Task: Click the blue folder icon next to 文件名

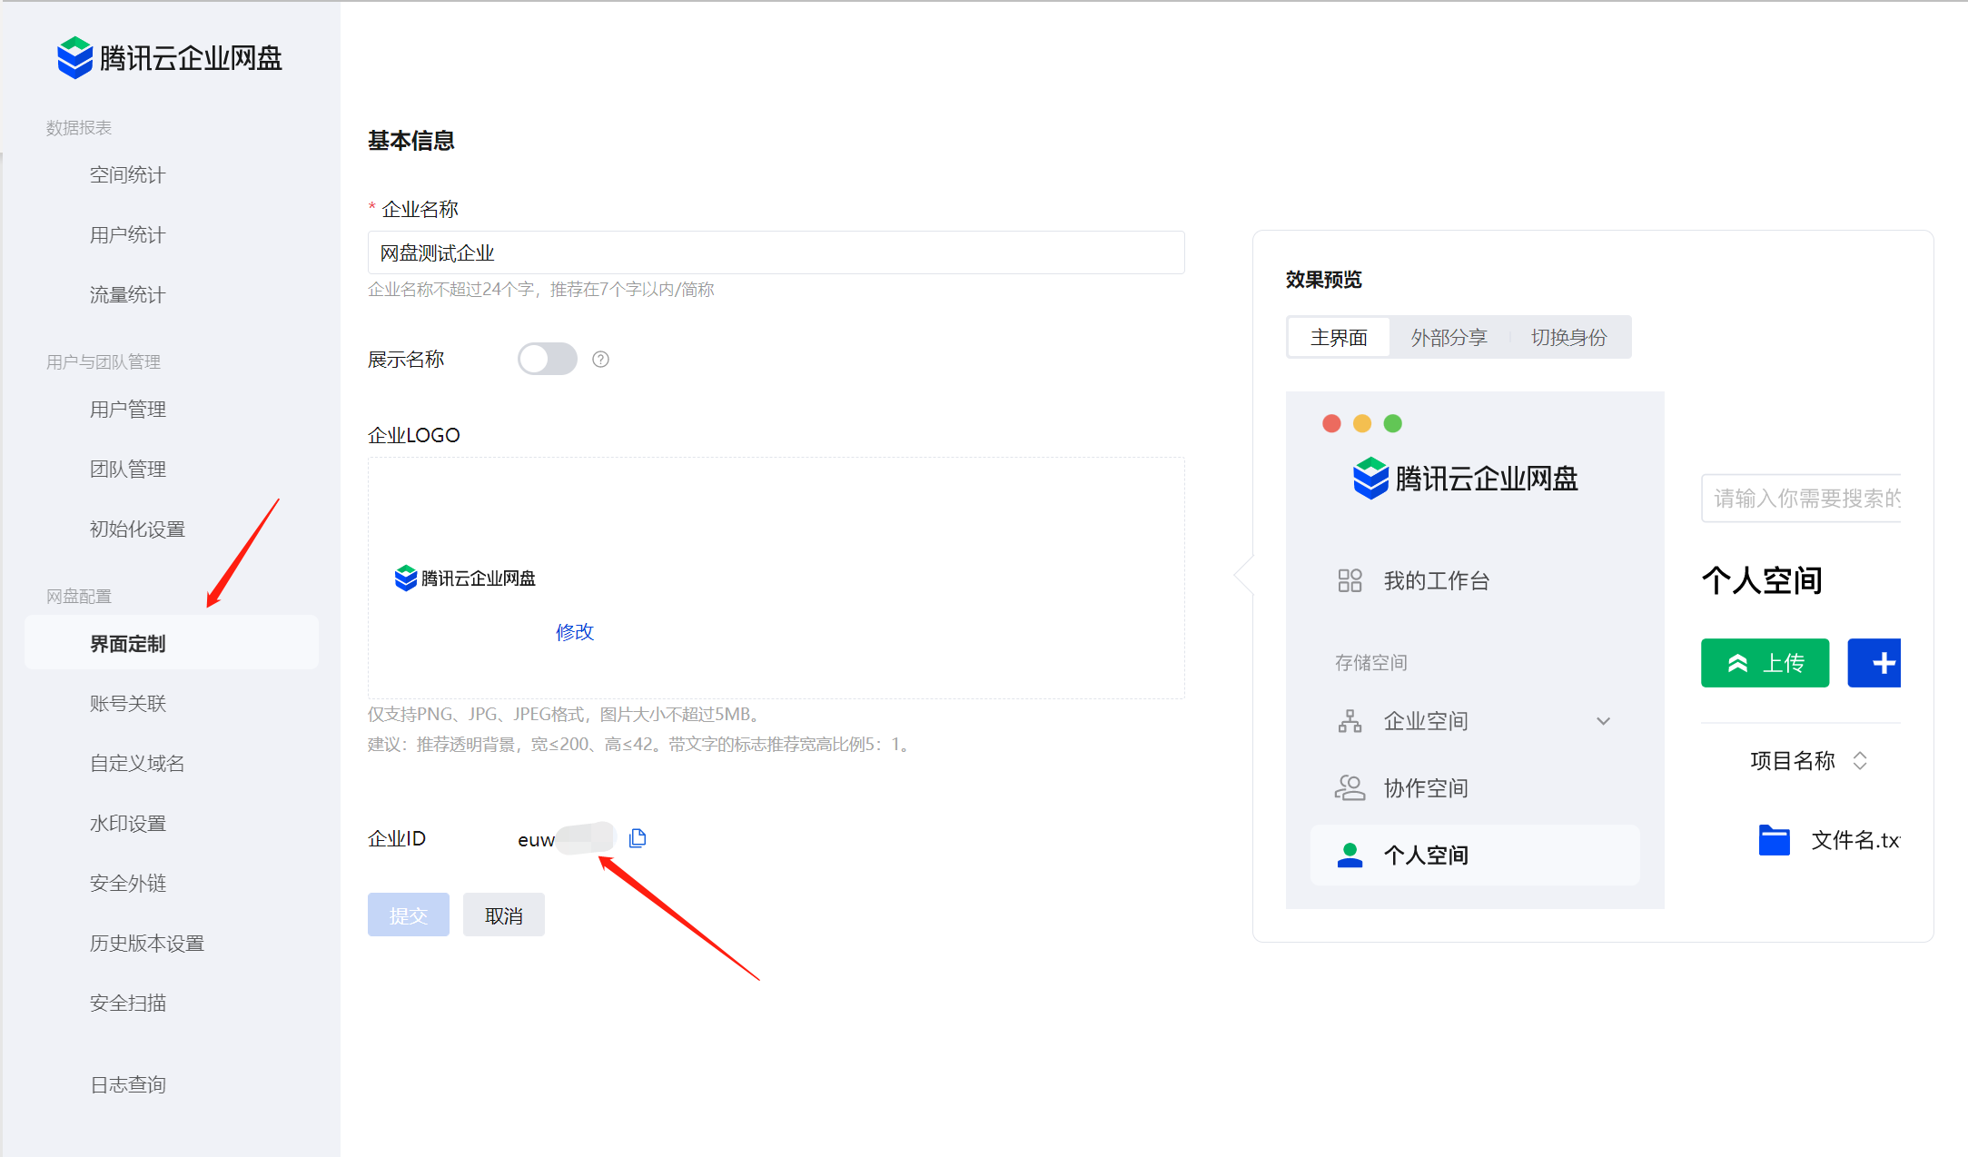Action: 1774,840
